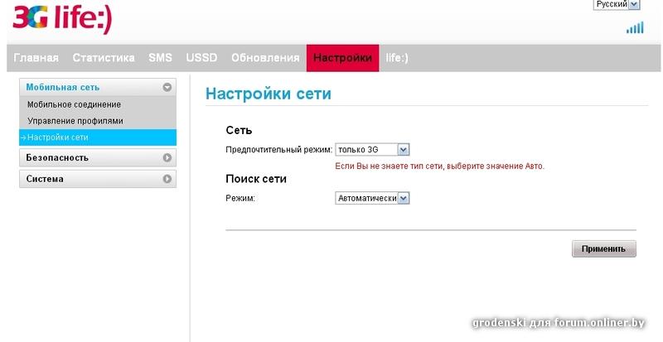The image size is (663, 342).
Task: Check the signal strength bars icon
Action: 635,28
